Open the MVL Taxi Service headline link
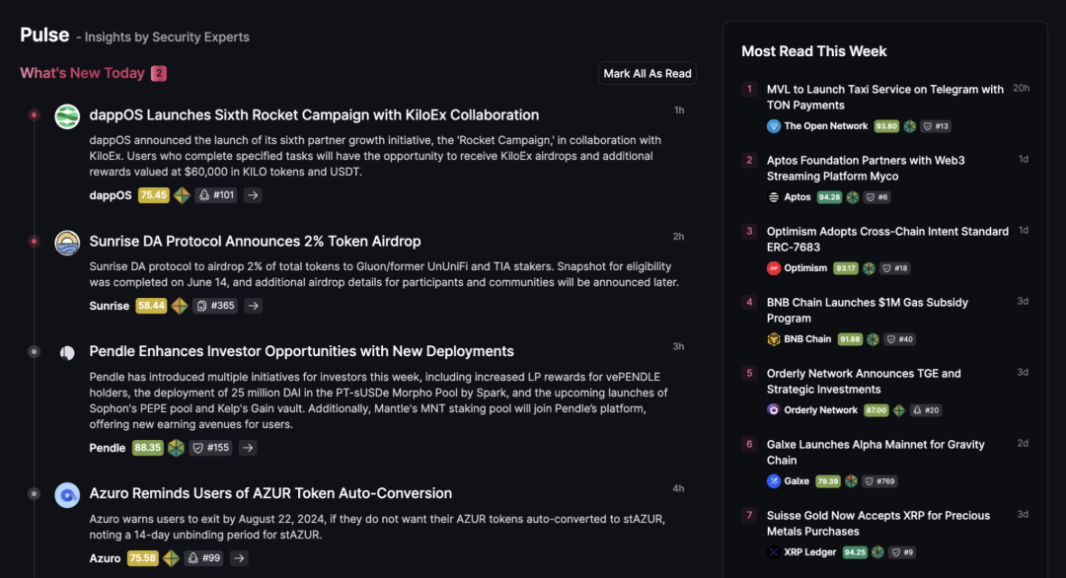 point(888,97)
